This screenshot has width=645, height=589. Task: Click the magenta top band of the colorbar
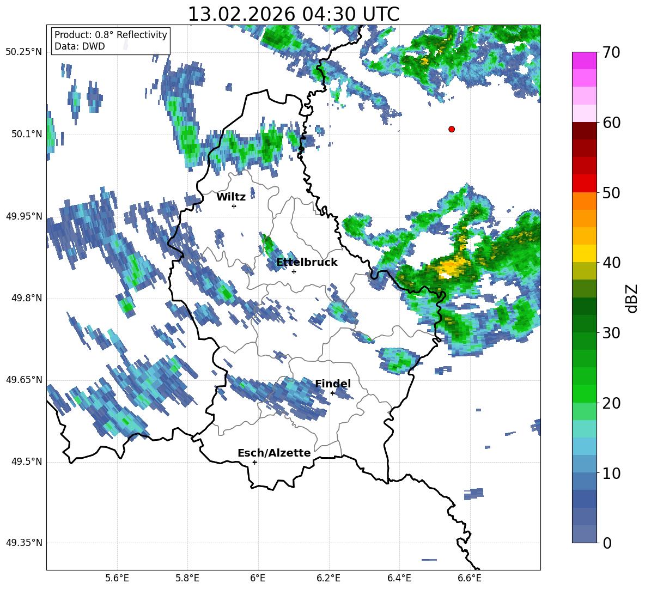[x=584, y=60]
